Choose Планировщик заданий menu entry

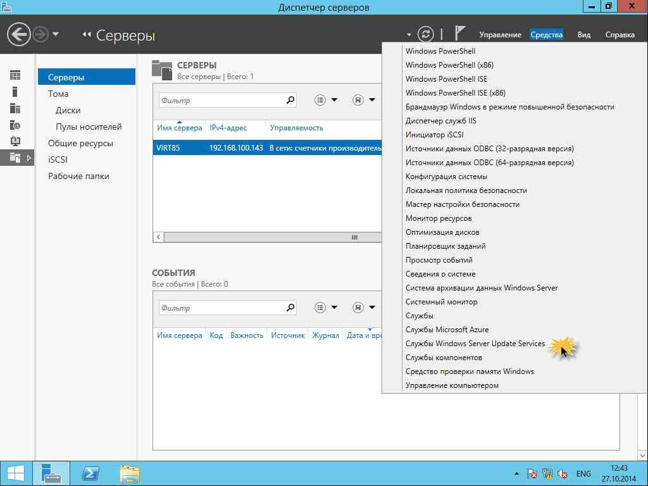coord(445,246)
